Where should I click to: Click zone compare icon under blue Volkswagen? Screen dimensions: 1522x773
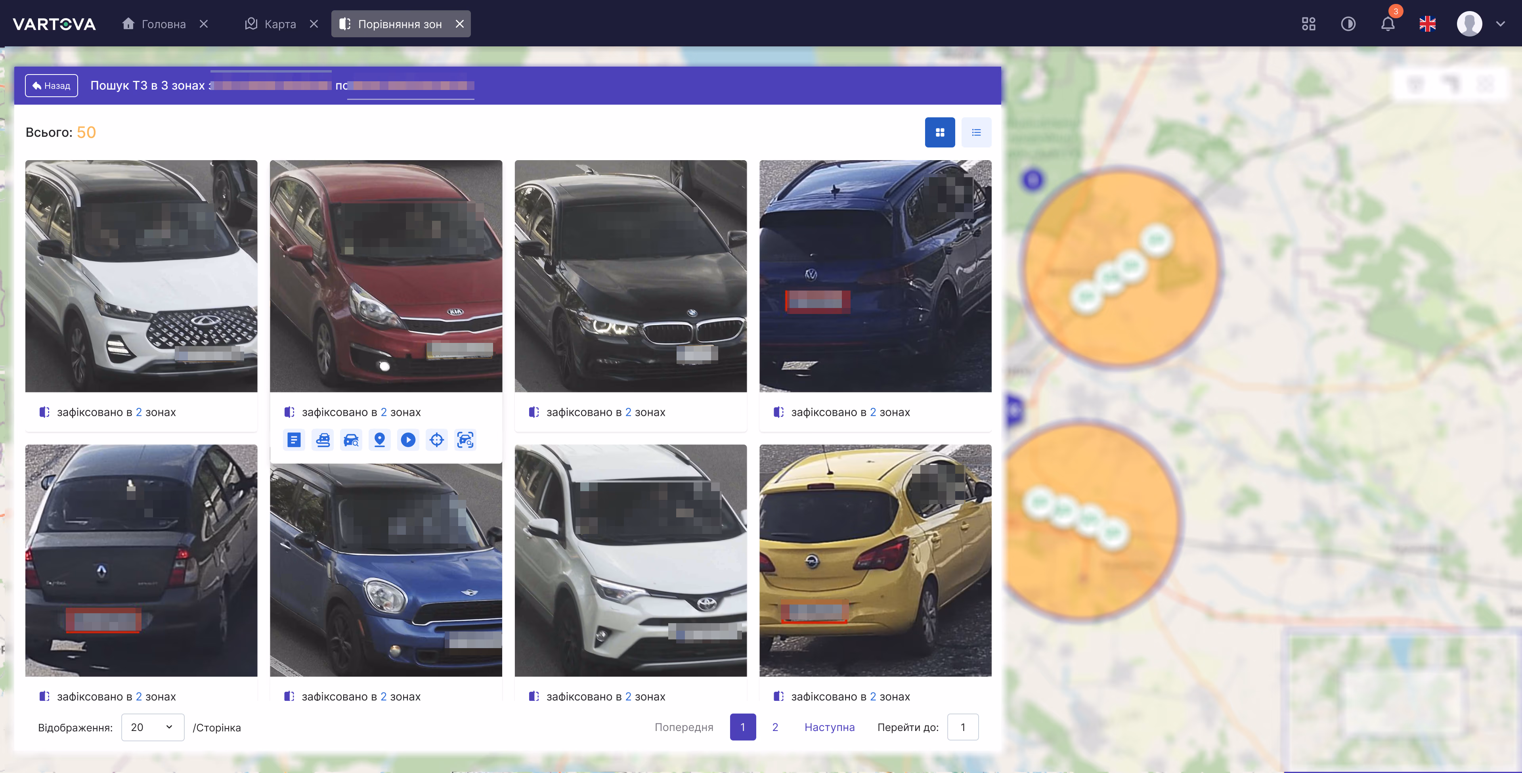pyautogui.click(x=778, y=412)
